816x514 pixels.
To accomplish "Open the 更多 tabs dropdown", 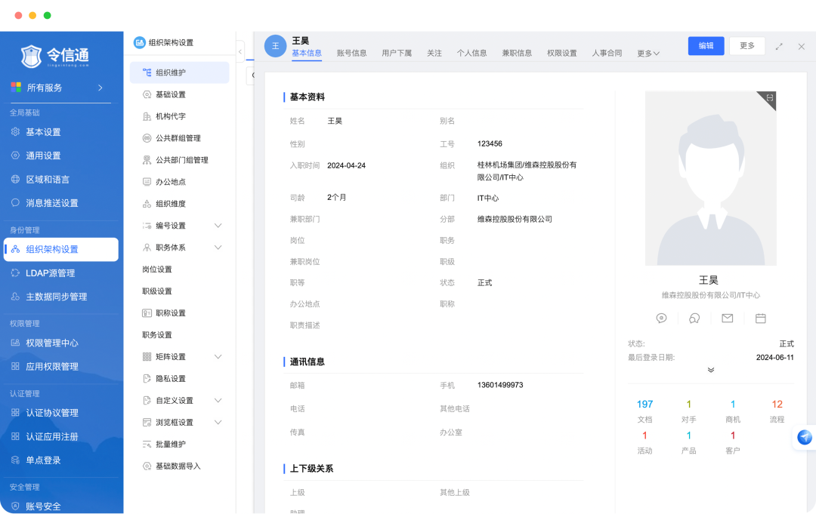I will click(x=648, y=54).
